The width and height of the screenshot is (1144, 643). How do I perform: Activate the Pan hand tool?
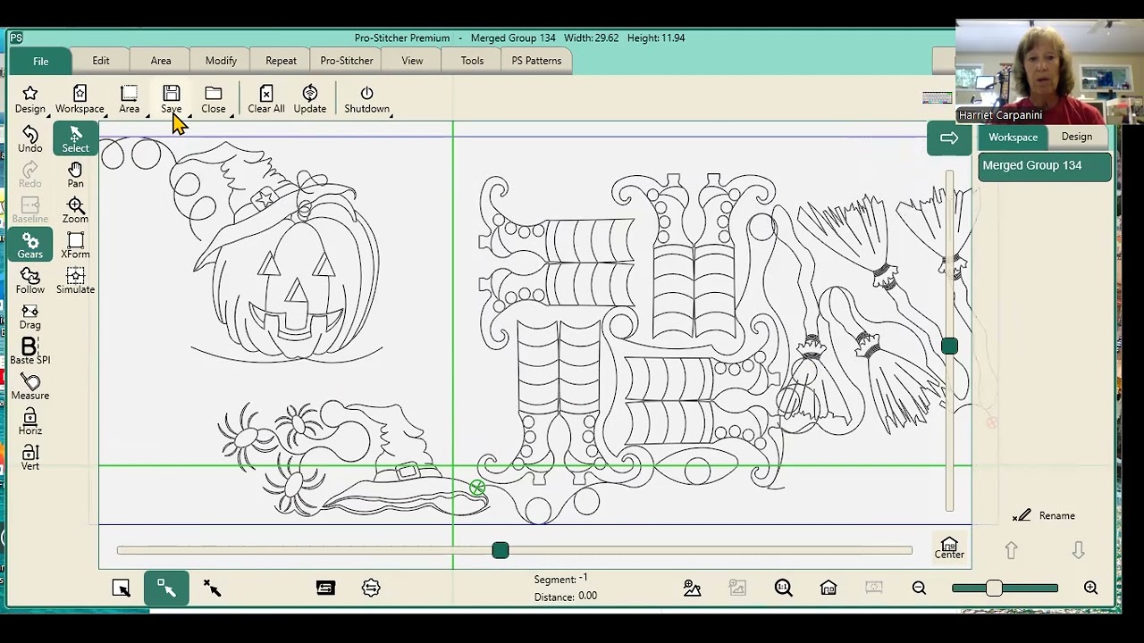click(x=75, y=174)
